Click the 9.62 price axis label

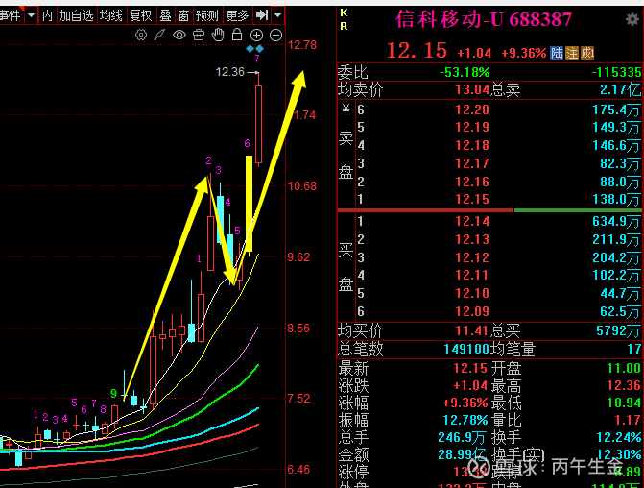[x=298, y=257]
